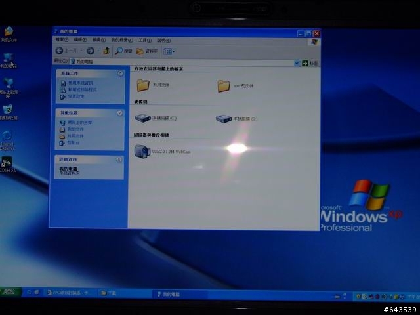Go up one folder level

pyautogui.click(x=106, y=51)
